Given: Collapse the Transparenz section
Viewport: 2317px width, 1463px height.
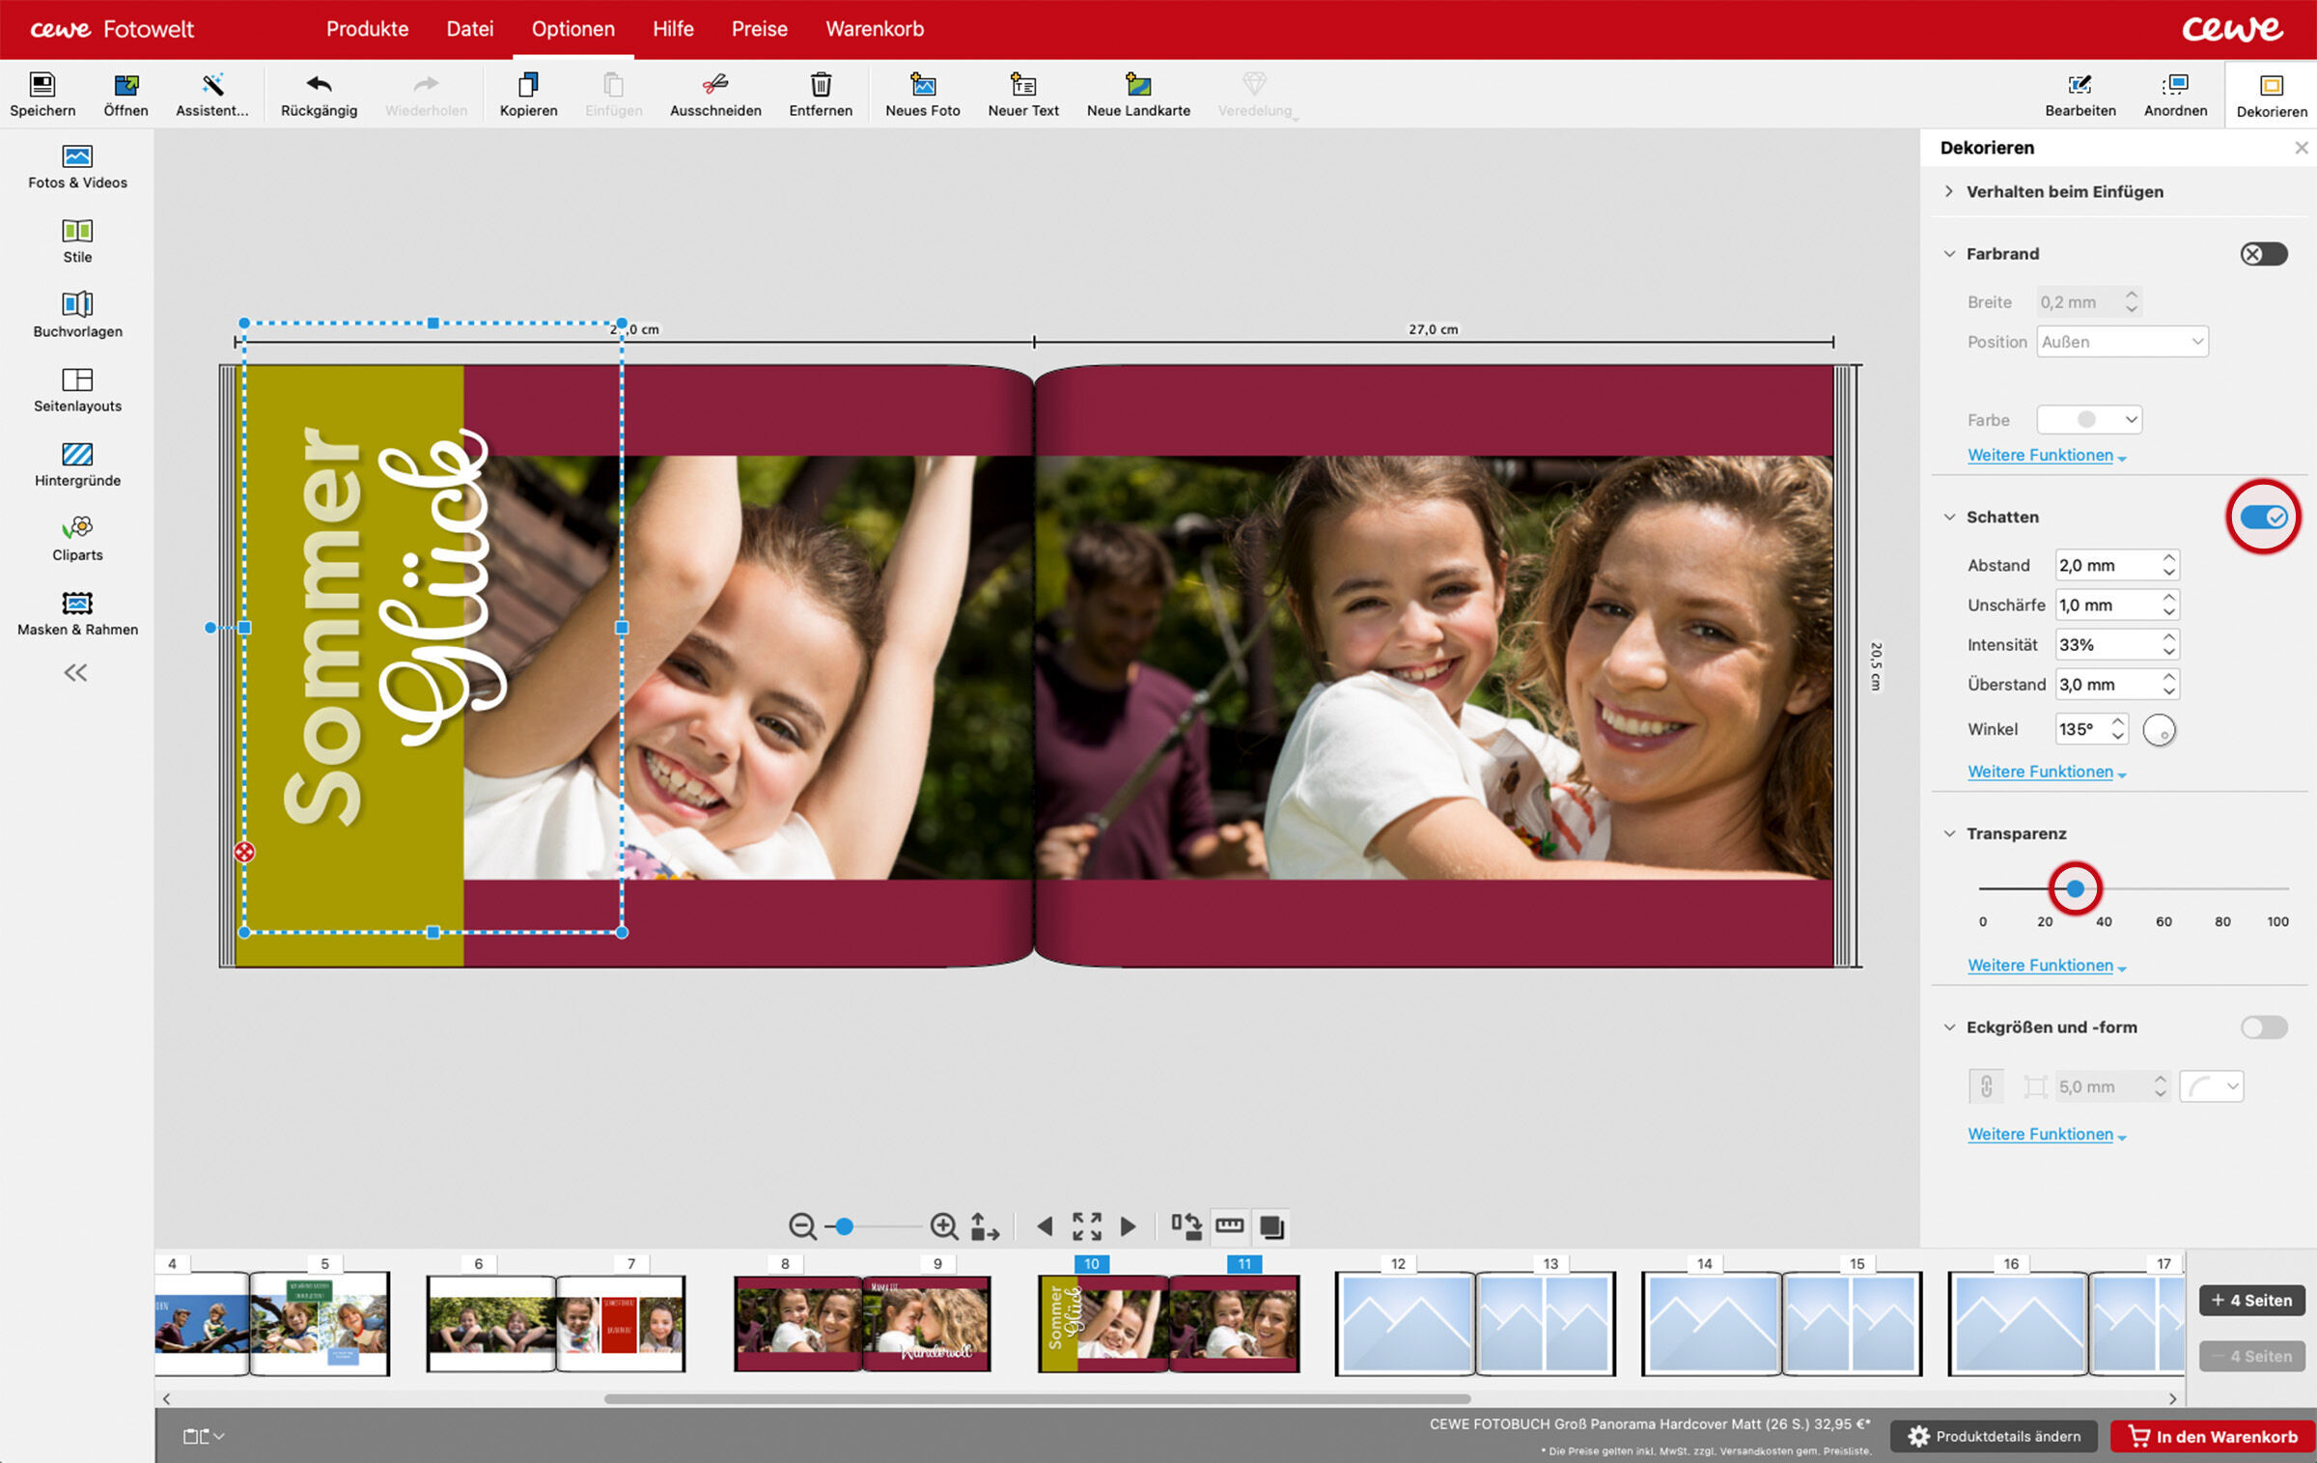Looking at the screenshot, I should point(1949,833).
